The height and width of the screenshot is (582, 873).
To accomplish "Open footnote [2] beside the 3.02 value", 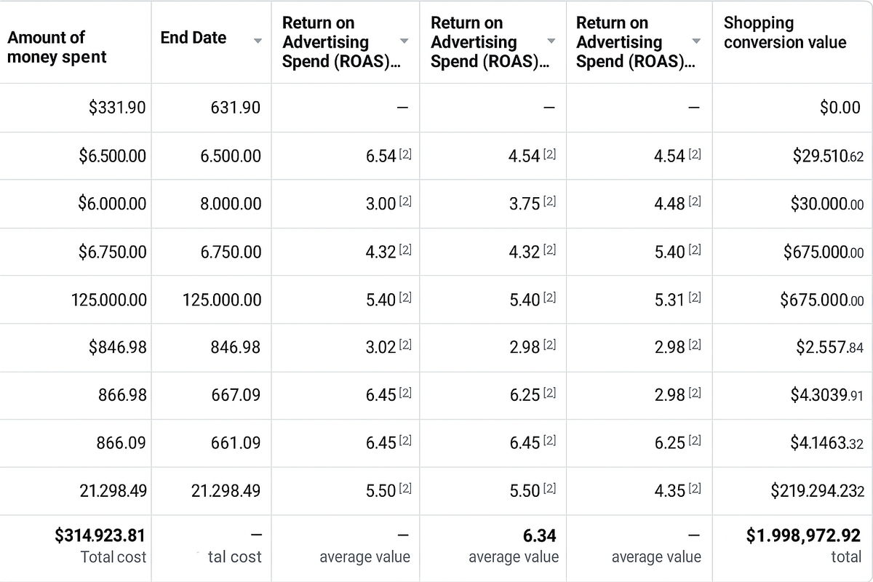I will click(405, 346).
